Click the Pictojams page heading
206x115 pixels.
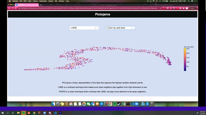pos(102,14)
